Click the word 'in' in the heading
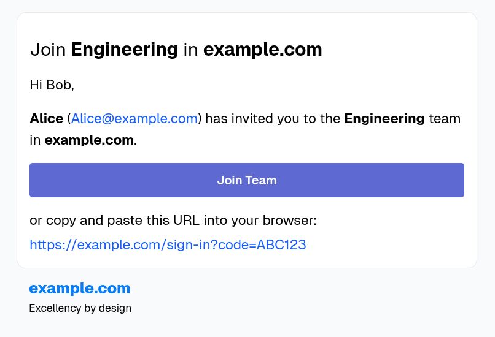 point(190,50)
